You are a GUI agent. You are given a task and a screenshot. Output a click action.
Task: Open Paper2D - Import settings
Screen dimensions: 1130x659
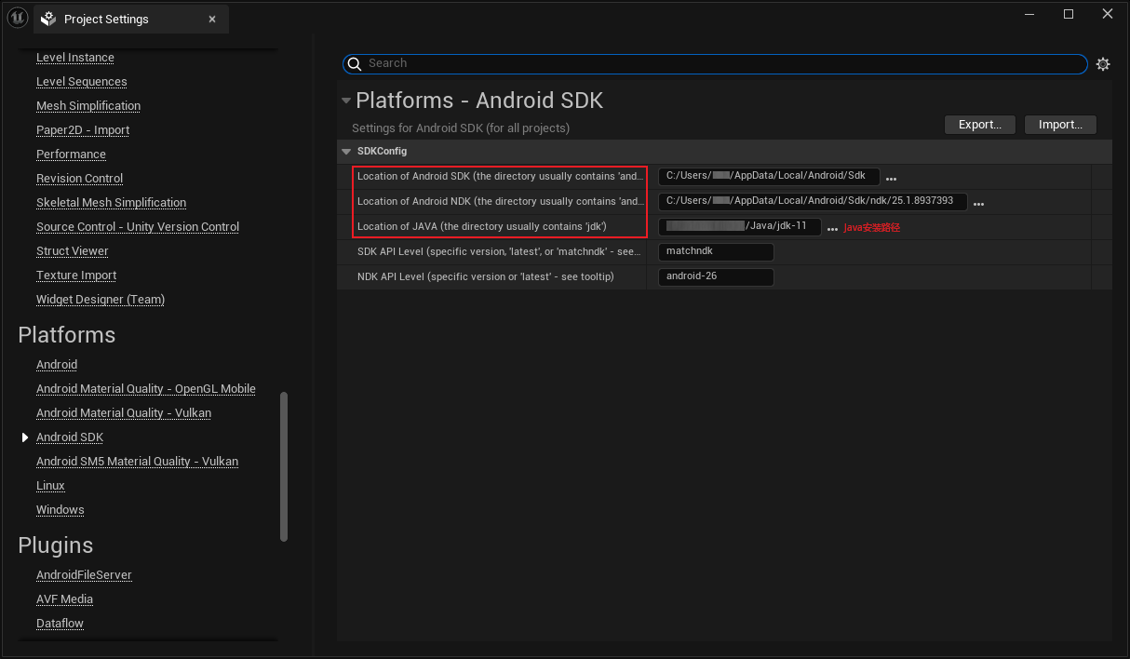click(83, 130)
